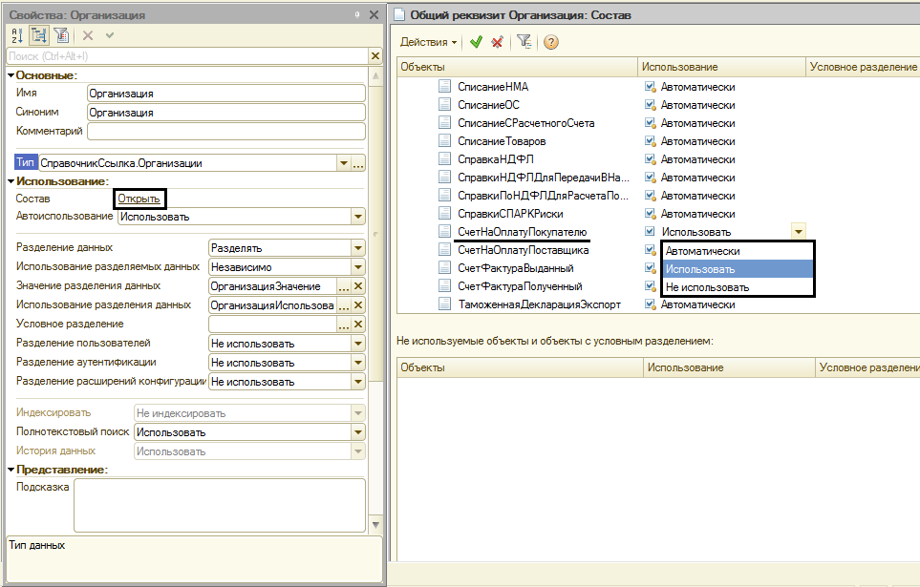920x587 pixels.
Task: Open help with the question mark icon
Action: pos(551,42)
